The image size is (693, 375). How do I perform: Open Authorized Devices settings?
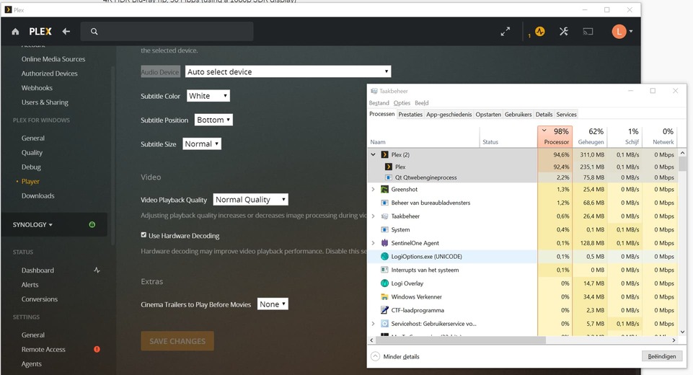coord(50,74)
